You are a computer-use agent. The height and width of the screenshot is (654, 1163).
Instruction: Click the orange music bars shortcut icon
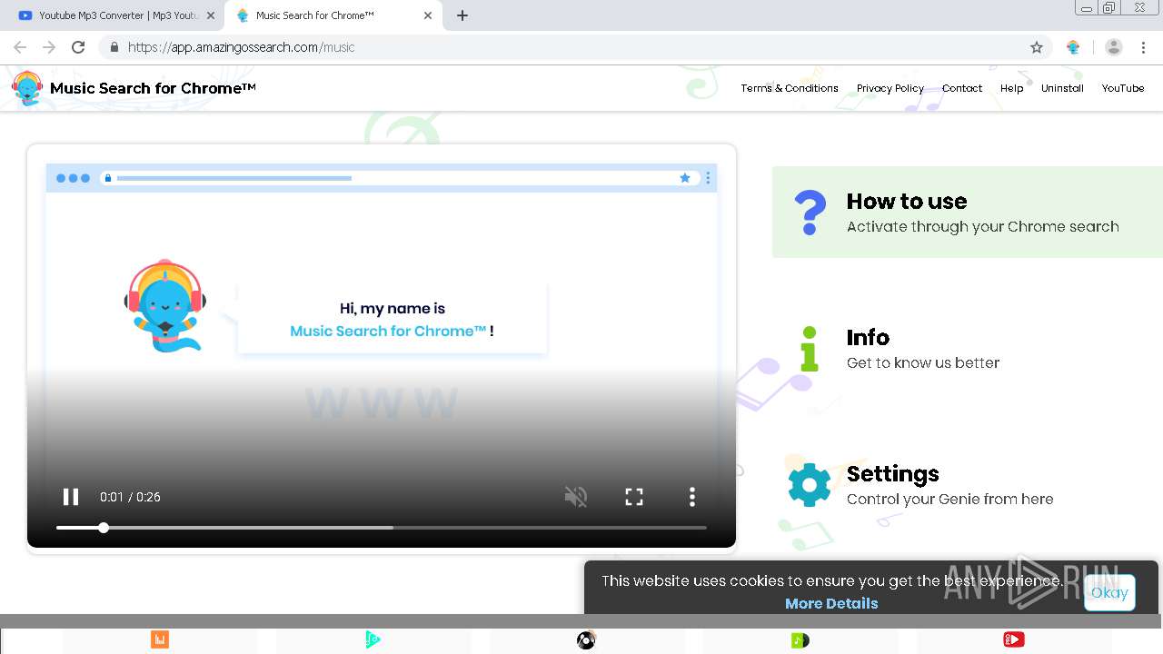pyautogui.click(x=160, y=640)
